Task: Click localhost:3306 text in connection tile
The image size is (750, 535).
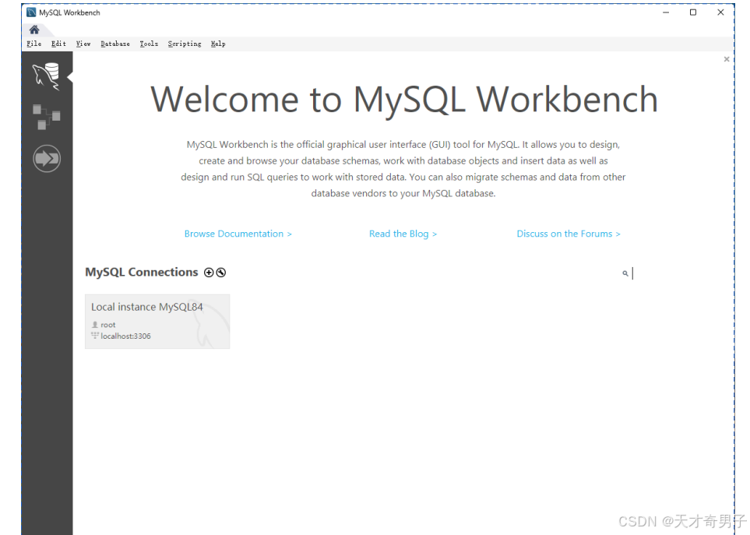Action: (x=126, y=336)
